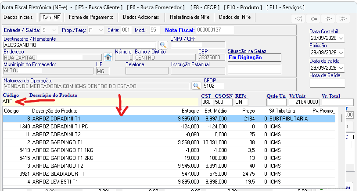Viewport: 359px width, 191px height.
Task: Click the Natureza da Operação text field
Action: [96, 86]
